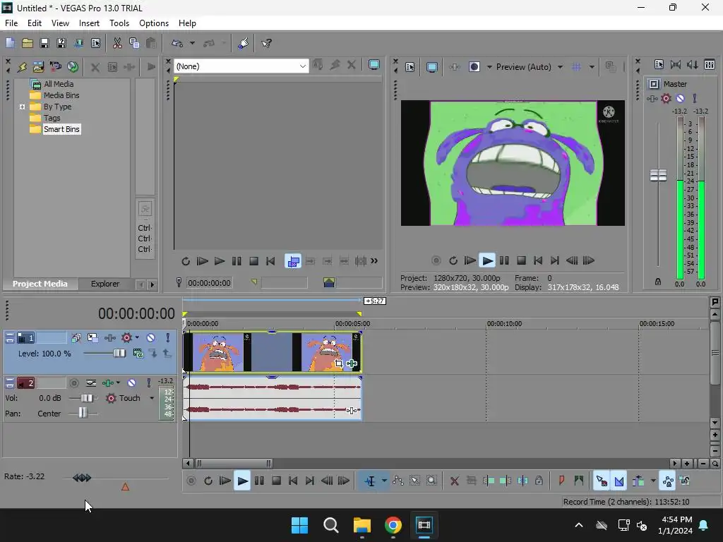This screenshot has height=542, width=723.
Task: Arm audio track 2 for record
Action: point(73,383)
